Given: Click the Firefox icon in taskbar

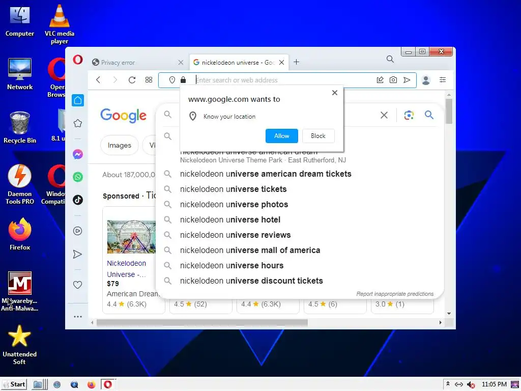Looking at the screenshot, I should pyautogui.click(x=91, y=385).
